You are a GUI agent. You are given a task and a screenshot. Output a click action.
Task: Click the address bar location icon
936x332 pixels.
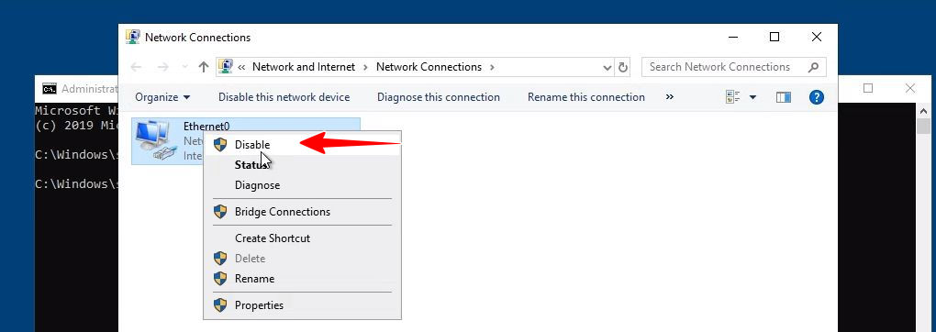click(225, 67)
